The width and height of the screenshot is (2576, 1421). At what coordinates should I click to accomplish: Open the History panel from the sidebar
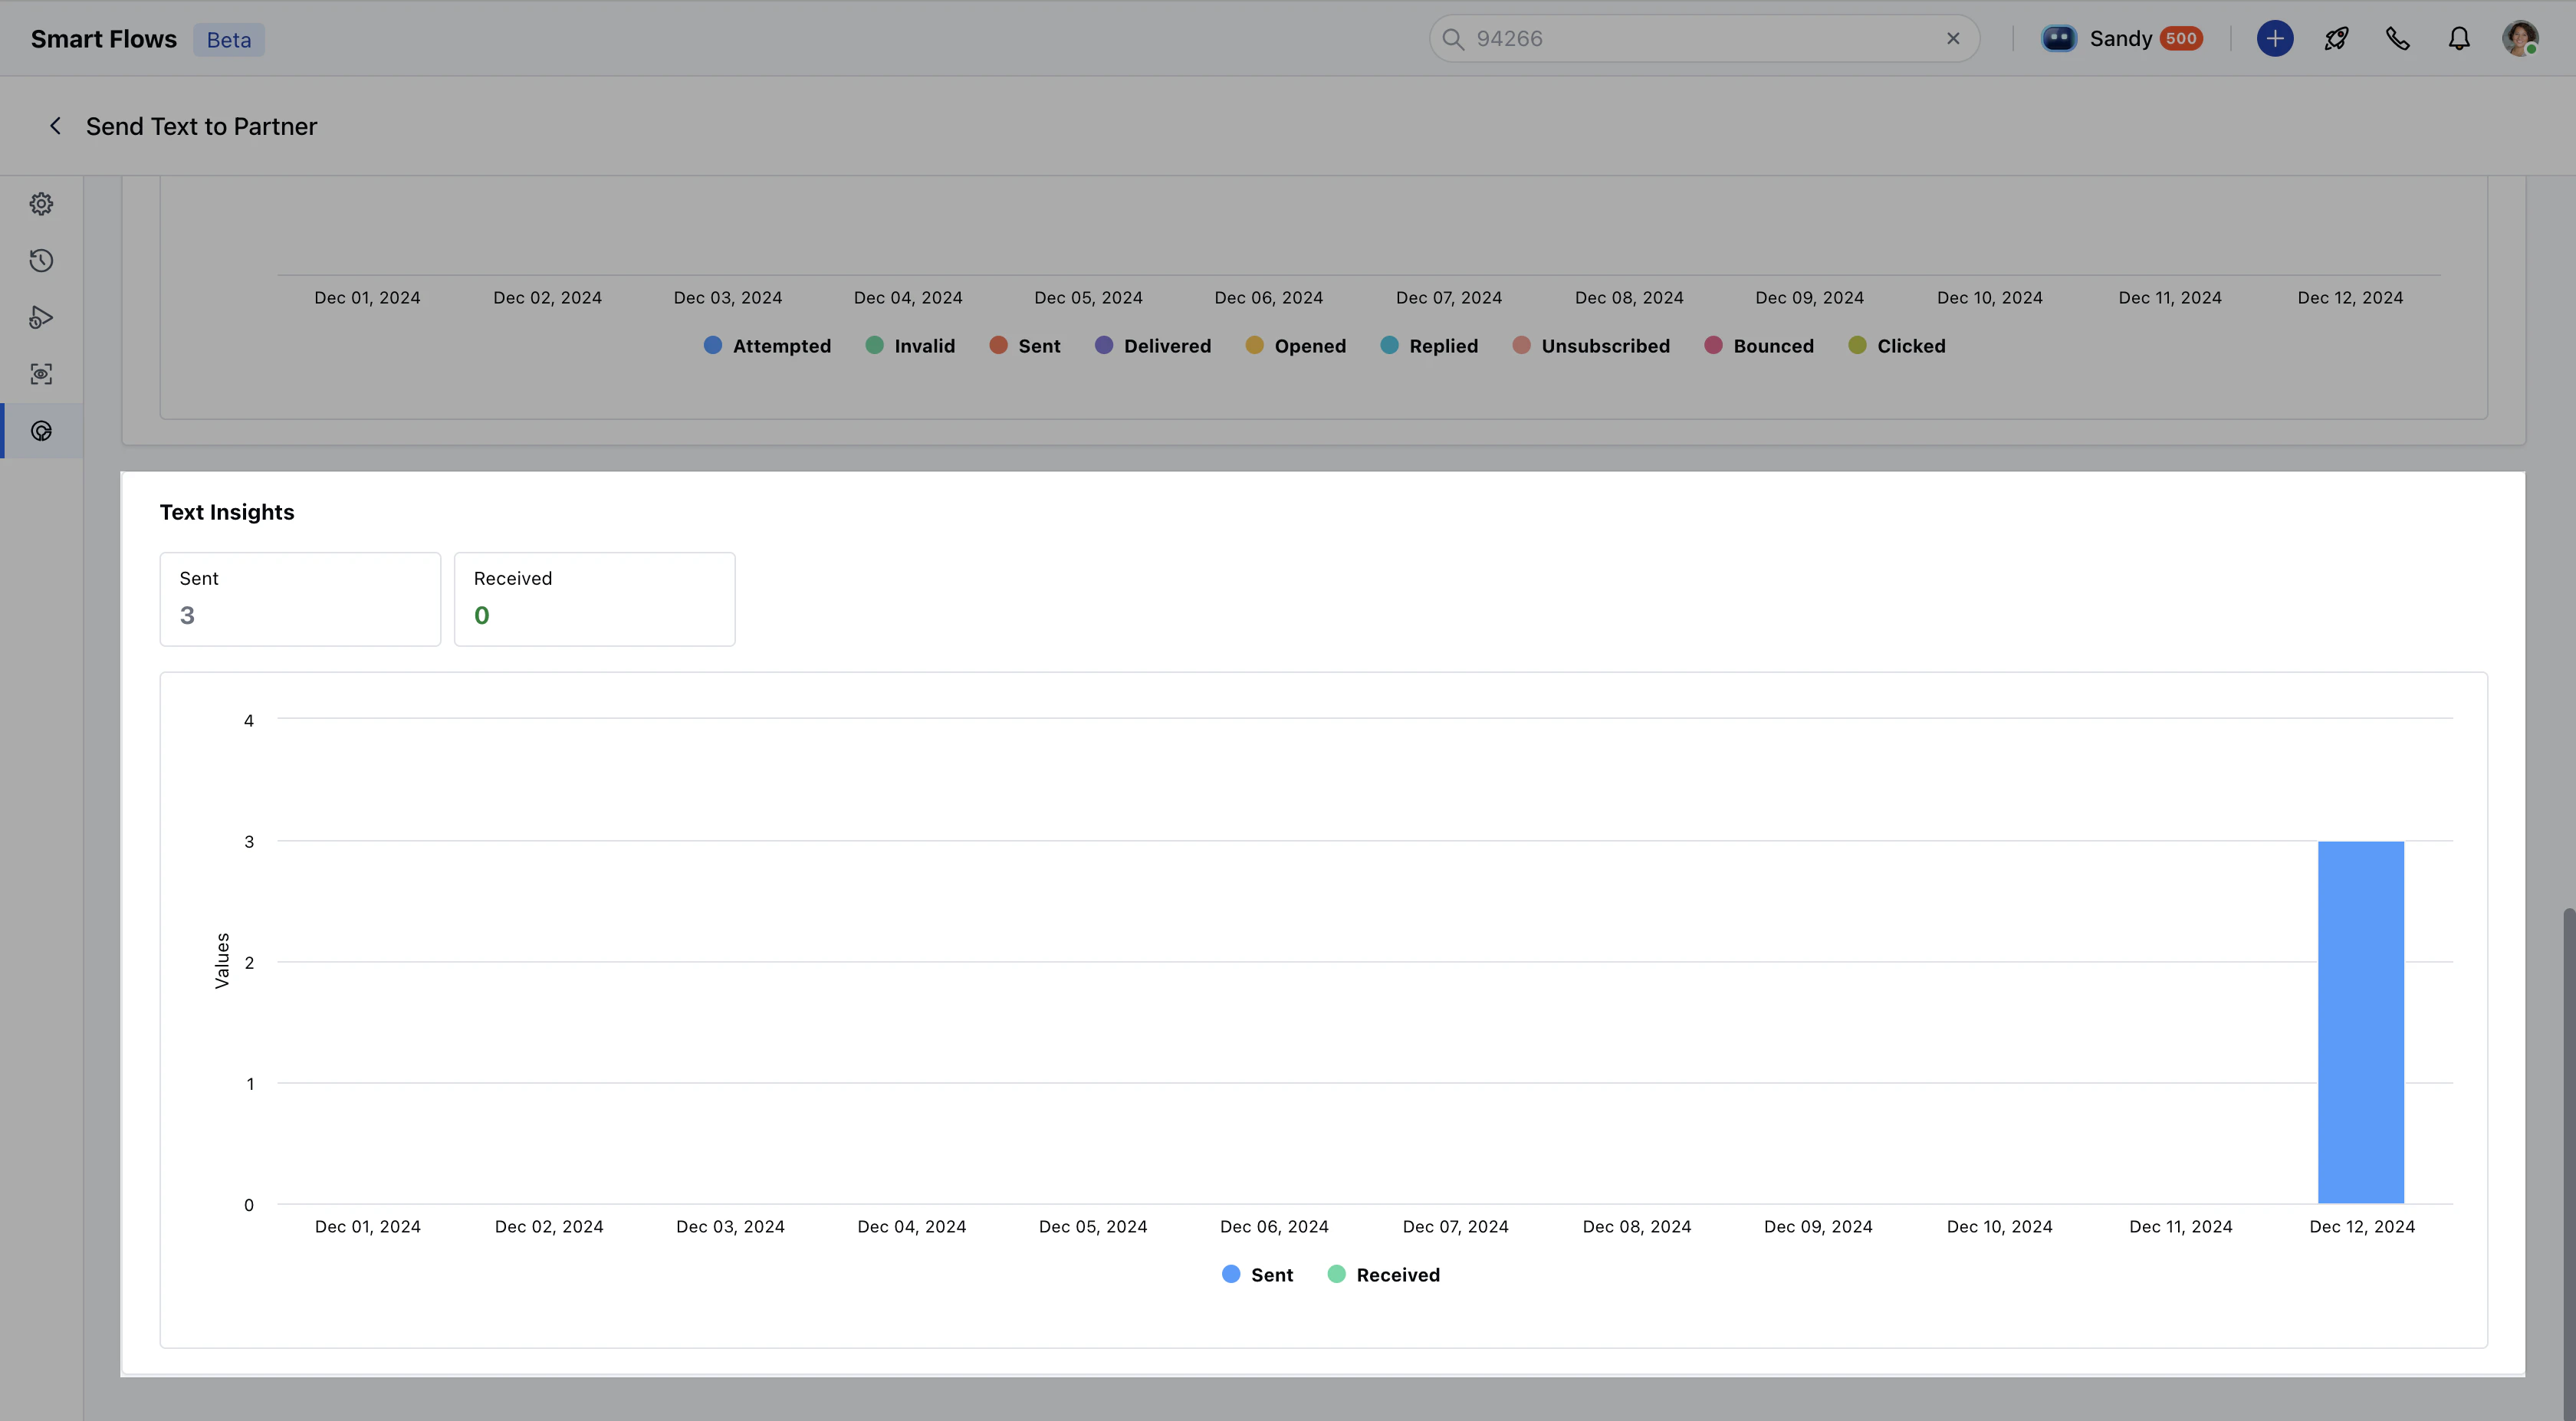click(41, 260)
